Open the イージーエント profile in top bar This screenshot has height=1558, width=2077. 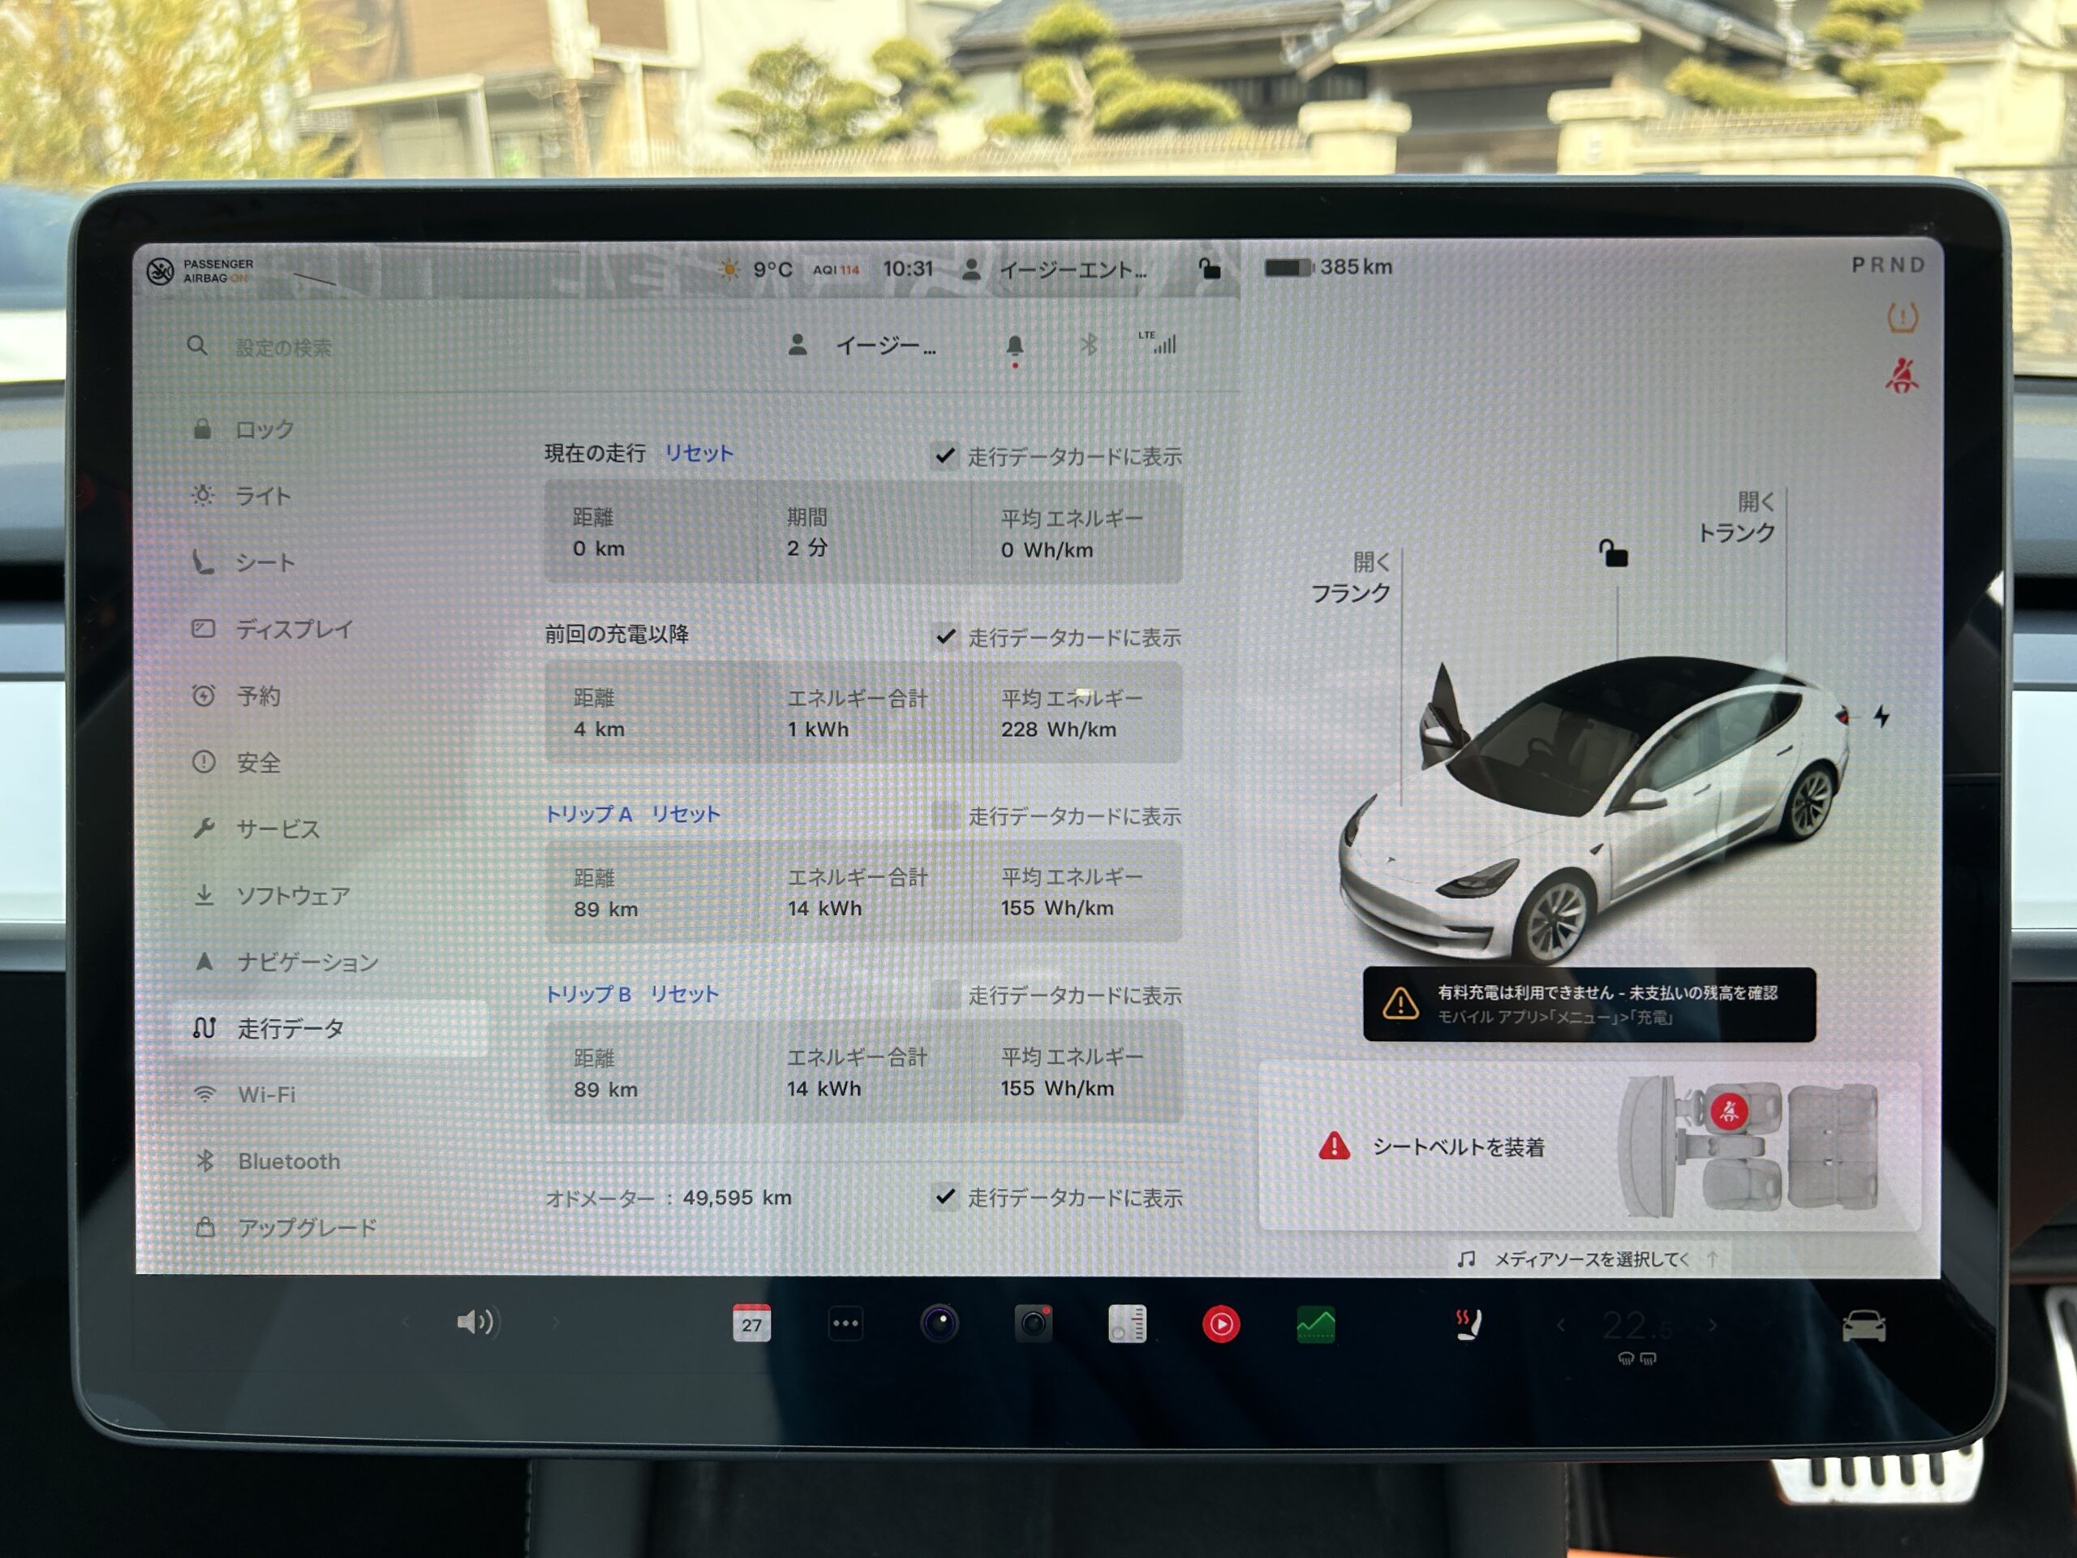click(1054, 270)
